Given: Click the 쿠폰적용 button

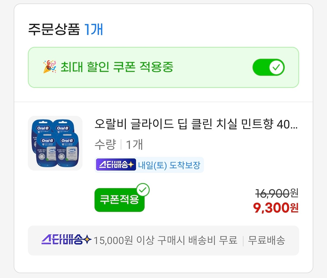Looking at the screenshot, I should coord(119,200).
